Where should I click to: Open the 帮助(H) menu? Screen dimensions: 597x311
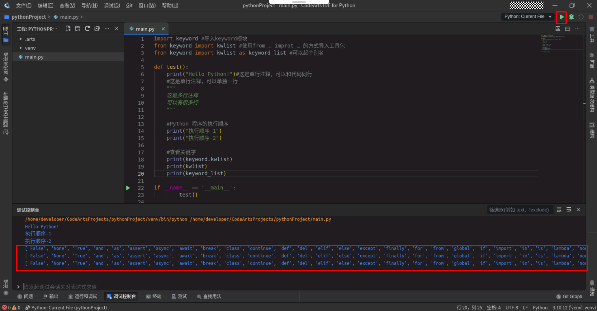click(x=170, y=5)
